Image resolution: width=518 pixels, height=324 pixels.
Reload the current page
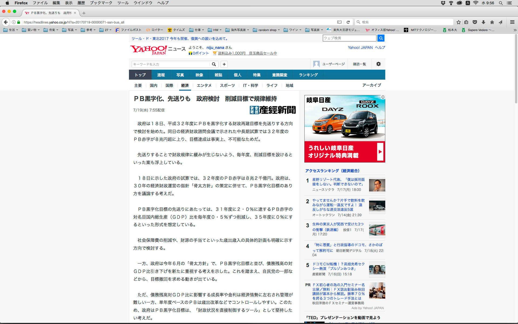click(348, 22)
